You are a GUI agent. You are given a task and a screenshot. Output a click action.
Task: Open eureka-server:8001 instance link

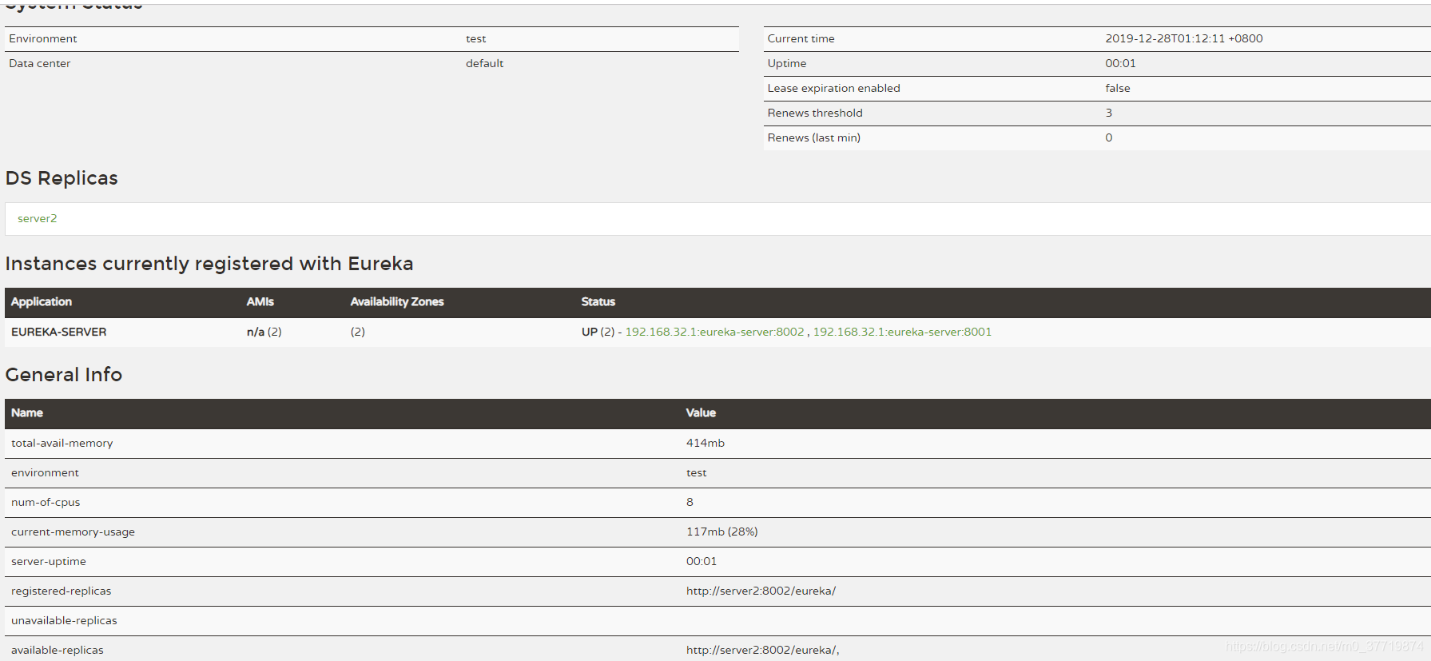tap(902, 332)
